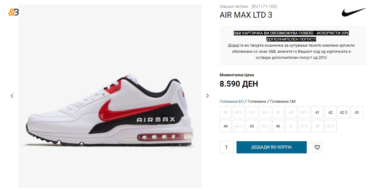
Task: Click the S&B logo icon
Action: (13, 12)
